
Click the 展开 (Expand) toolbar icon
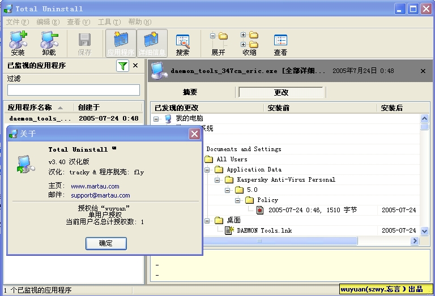click(218, 44)
